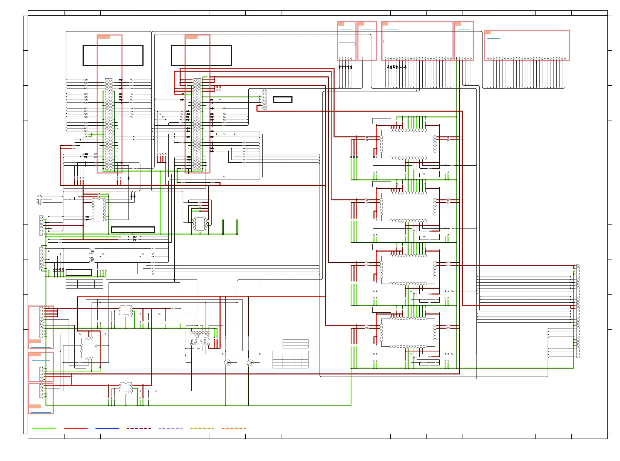Click the solid green legend line

click(x=44, y=428)
